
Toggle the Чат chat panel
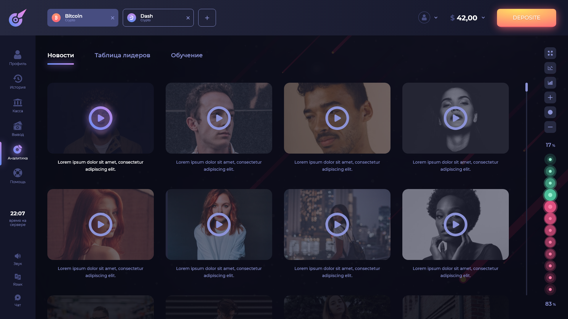18,297
